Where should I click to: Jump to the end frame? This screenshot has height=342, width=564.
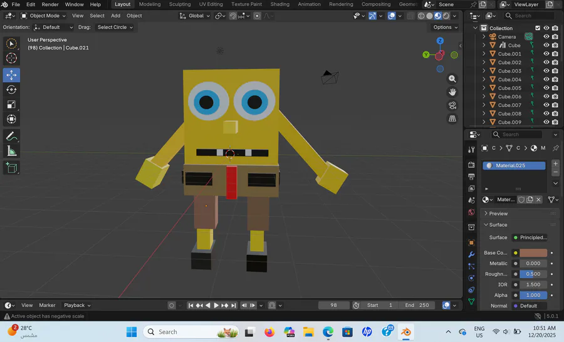(234, 305)
